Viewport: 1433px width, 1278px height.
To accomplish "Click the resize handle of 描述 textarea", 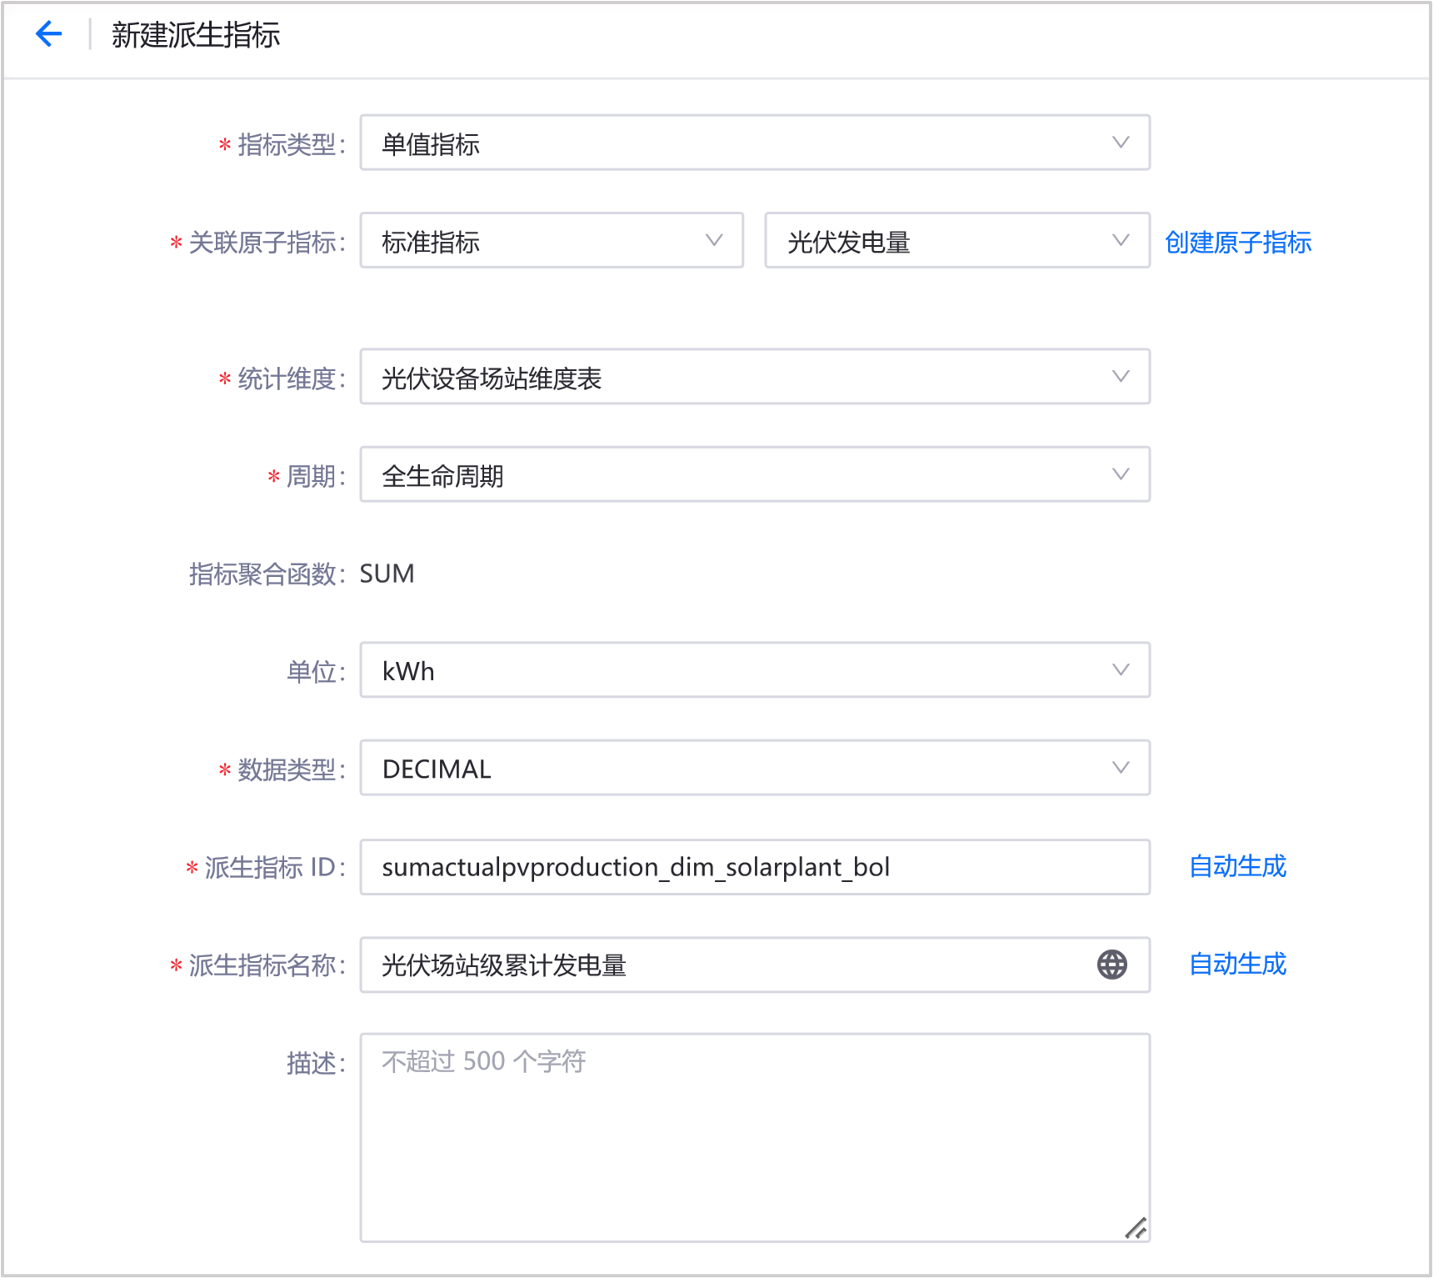I will 1135,1227.
